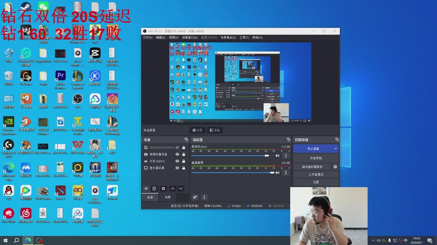437x245 pixels.
Task: Switch to the 场景 tab
Action: click(x=168, y=197)
